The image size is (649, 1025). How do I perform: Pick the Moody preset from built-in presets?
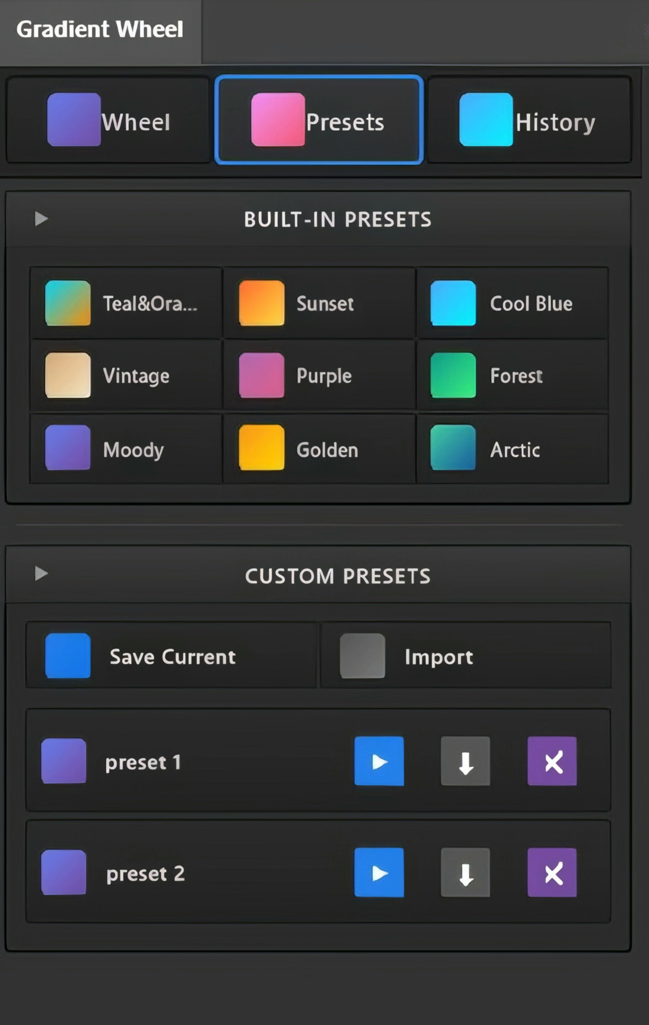pos(125,449)
